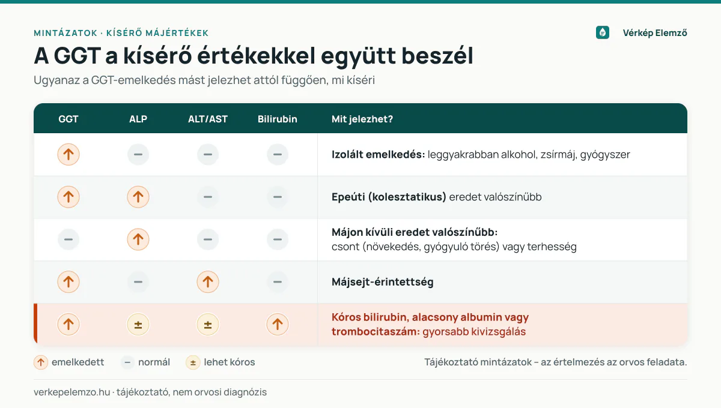Click the legend's normál dash icon
Image resolution: width=721 pixels, height=408 pixels.
pyautogui.click(x=127, y=362)
